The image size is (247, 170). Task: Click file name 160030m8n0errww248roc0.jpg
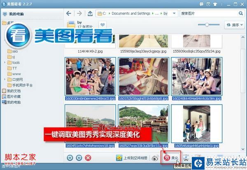[90, 99]
